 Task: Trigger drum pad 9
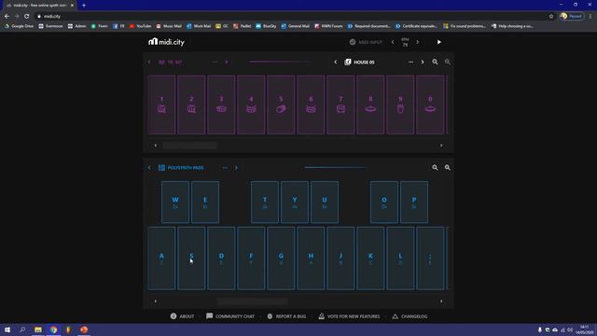click(x=400, y=105)
